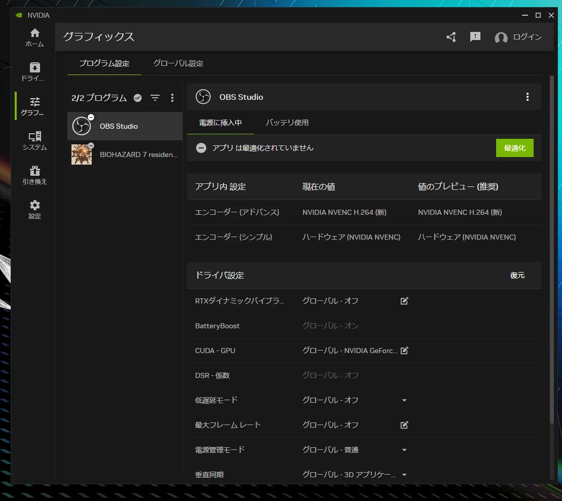
Task: Click 復元 to restore driver settings
Action: click(517, 275)
